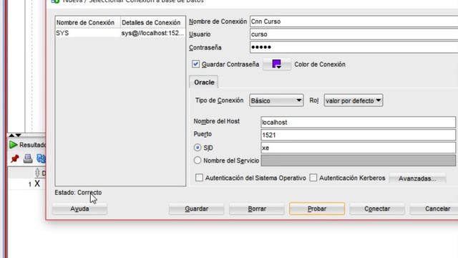
Task: Click the Puerto field containing 1521
Action: point(358,135)
